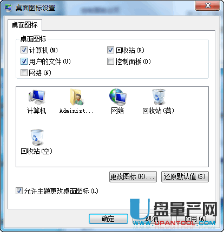Open the 更改图标(H)... button
Screen dimensions: 224x232
coord(133,176)
